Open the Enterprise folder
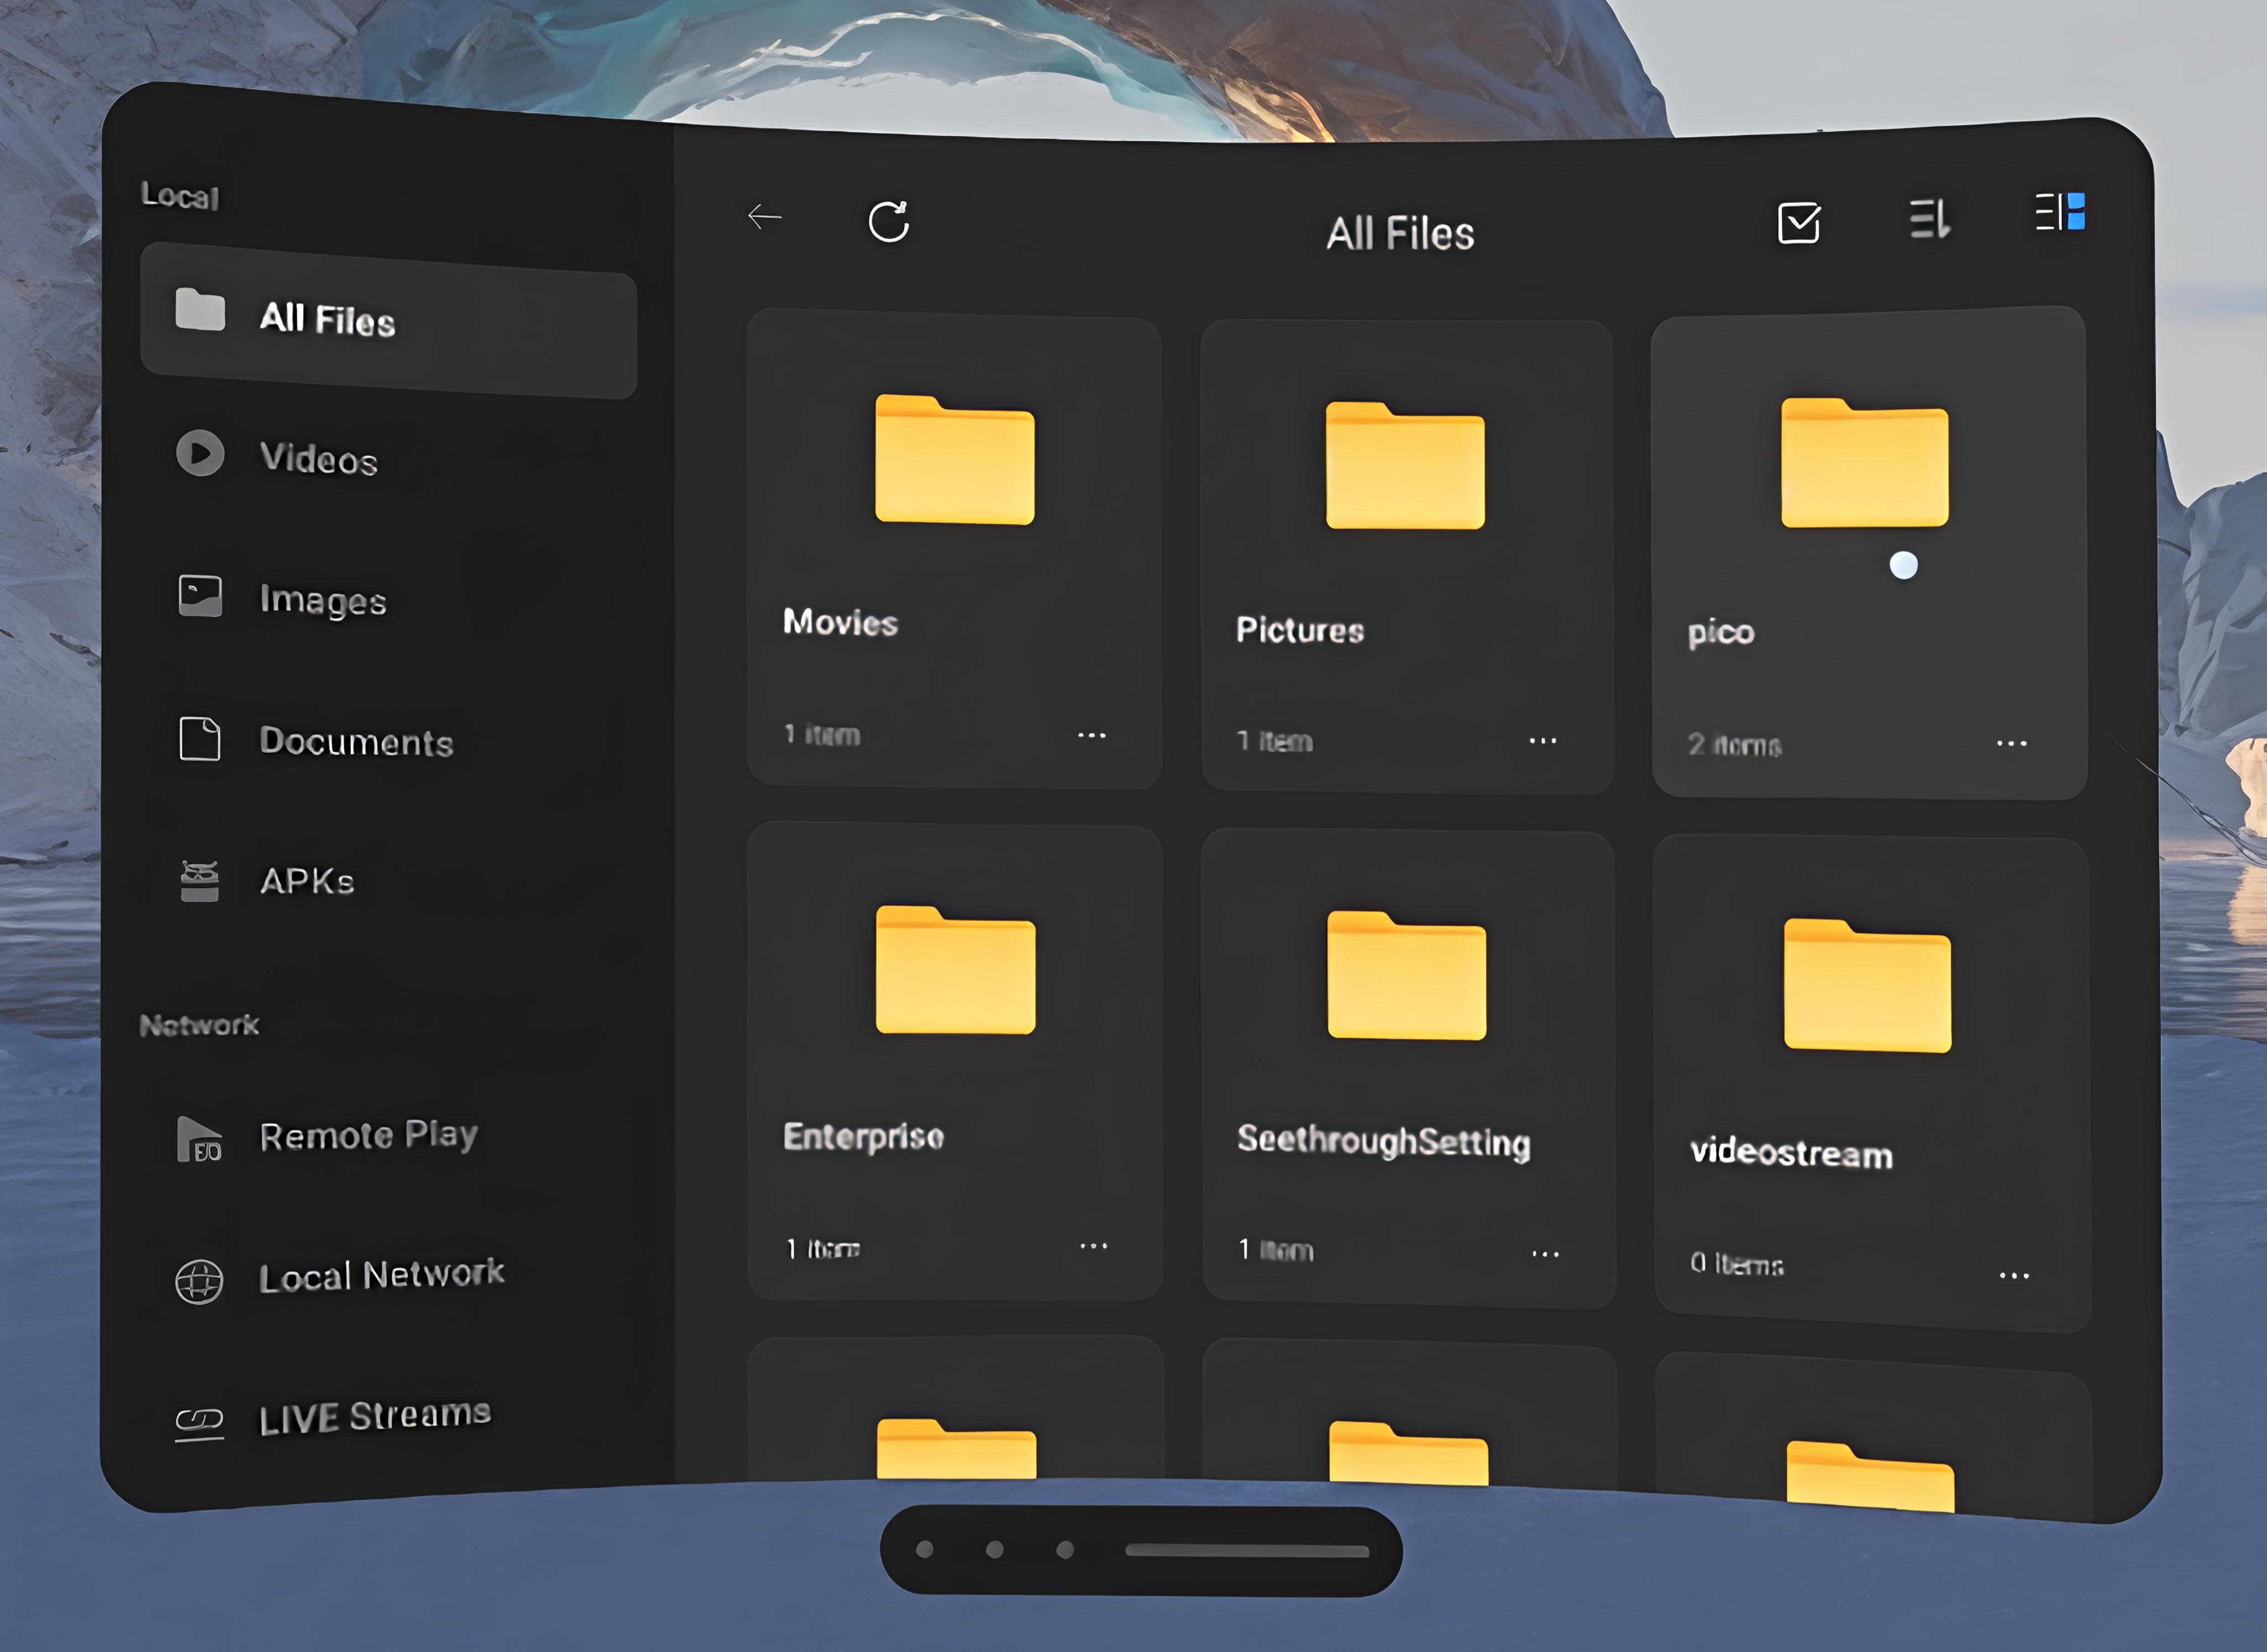Viewport: 2267px width, 1652px height. [x=955, y=1061]
